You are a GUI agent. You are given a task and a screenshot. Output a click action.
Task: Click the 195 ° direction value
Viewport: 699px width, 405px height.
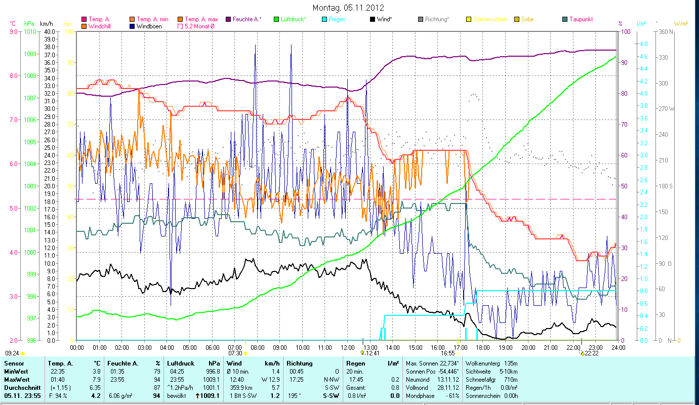[x=295, y=396]
